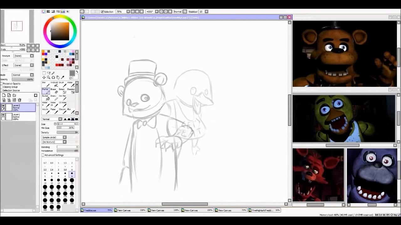Select the Ink Pen tool
This screenshot has width=401, height=225.
[x=63, y=98]
